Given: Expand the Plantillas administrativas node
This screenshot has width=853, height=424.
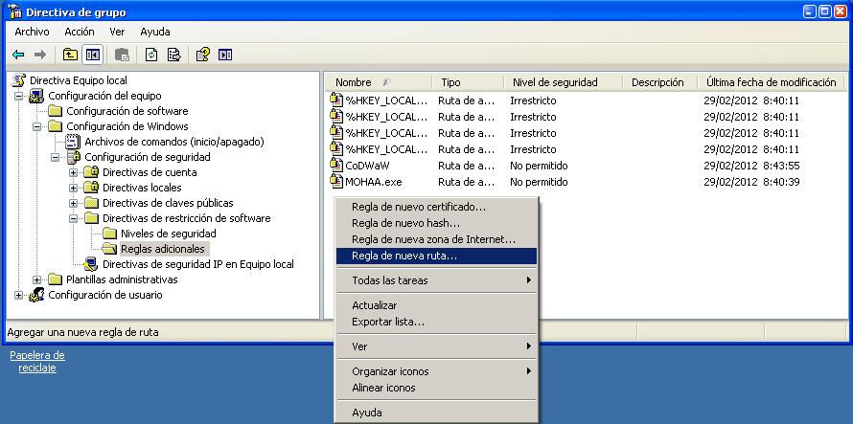Looking at the screenshot, I should click(x=37, y=279).
